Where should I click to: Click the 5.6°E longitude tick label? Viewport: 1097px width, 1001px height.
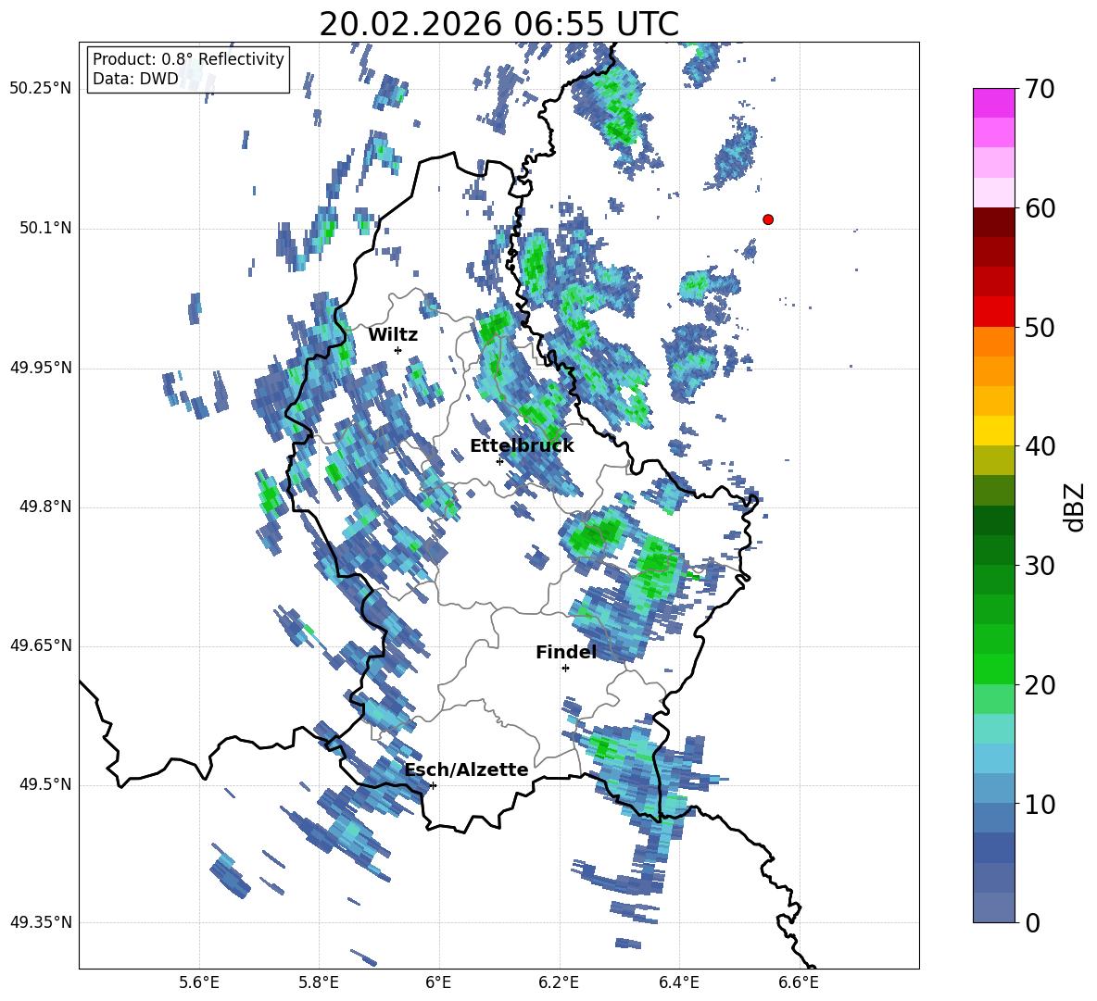coord(198,982)
